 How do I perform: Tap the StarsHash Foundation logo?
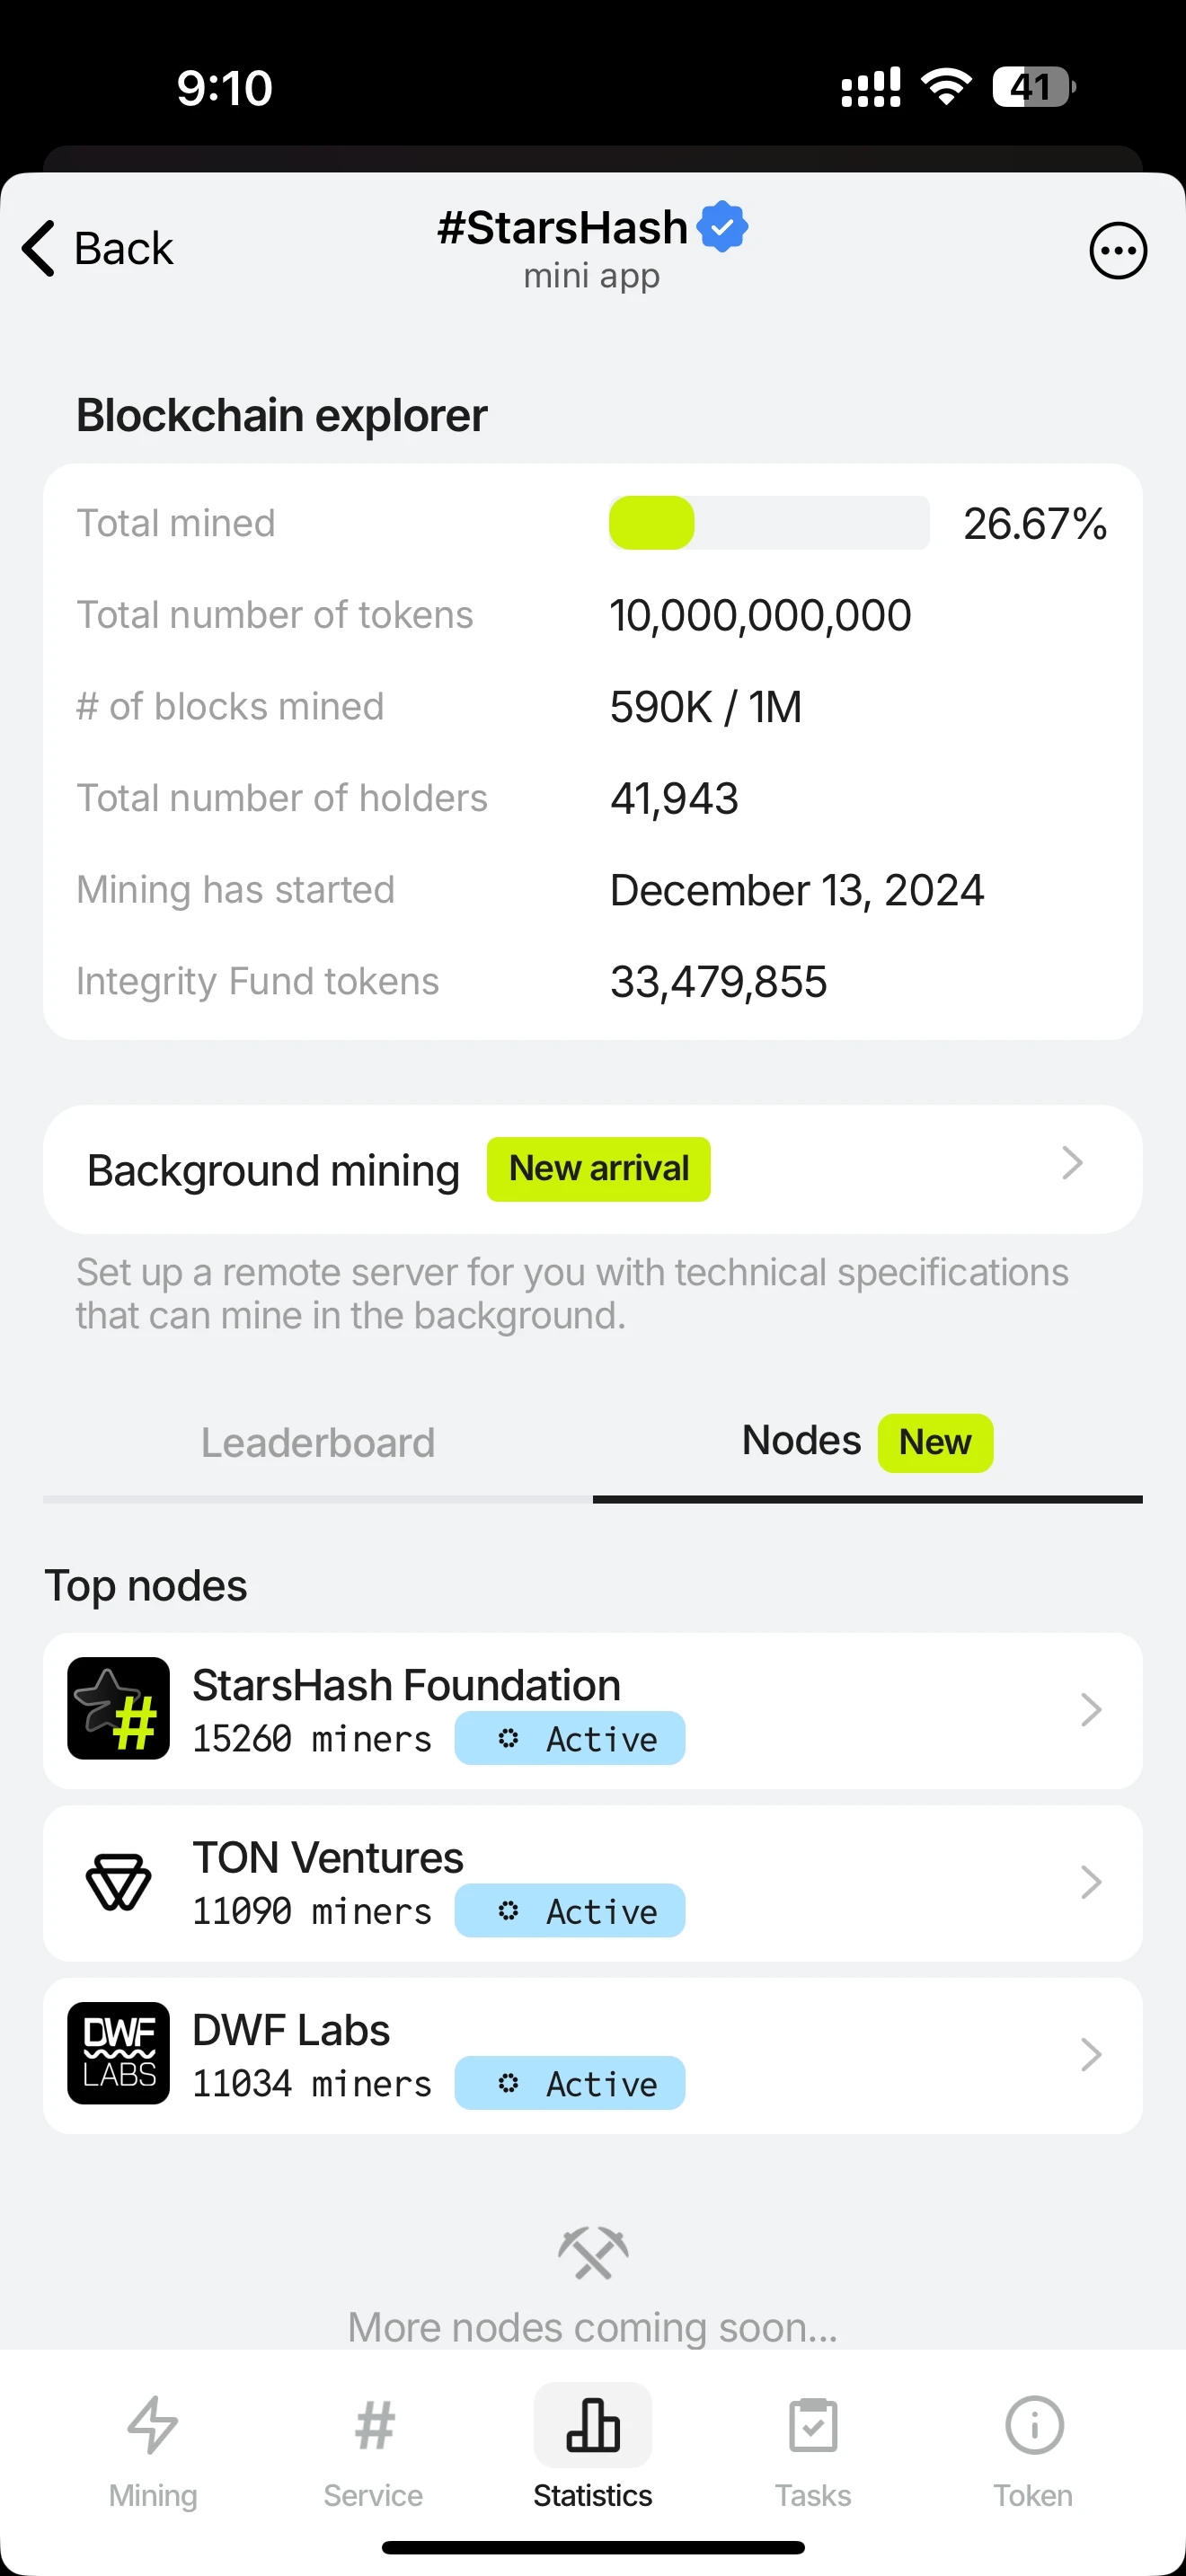coord(118,1708)
